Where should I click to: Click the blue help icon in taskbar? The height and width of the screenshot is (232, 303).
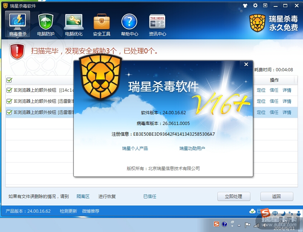coord(224,224)
